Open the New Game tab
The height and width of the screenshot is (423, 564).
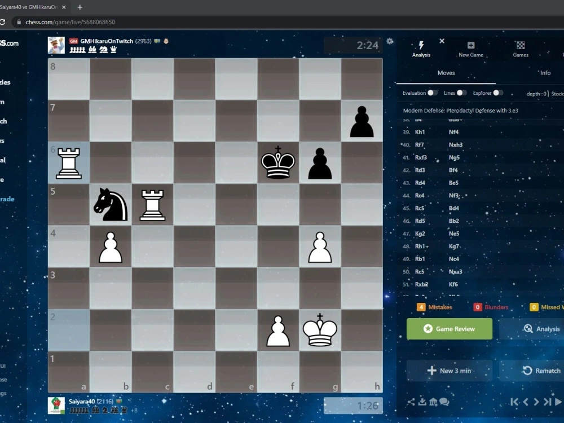pos(471,49)
